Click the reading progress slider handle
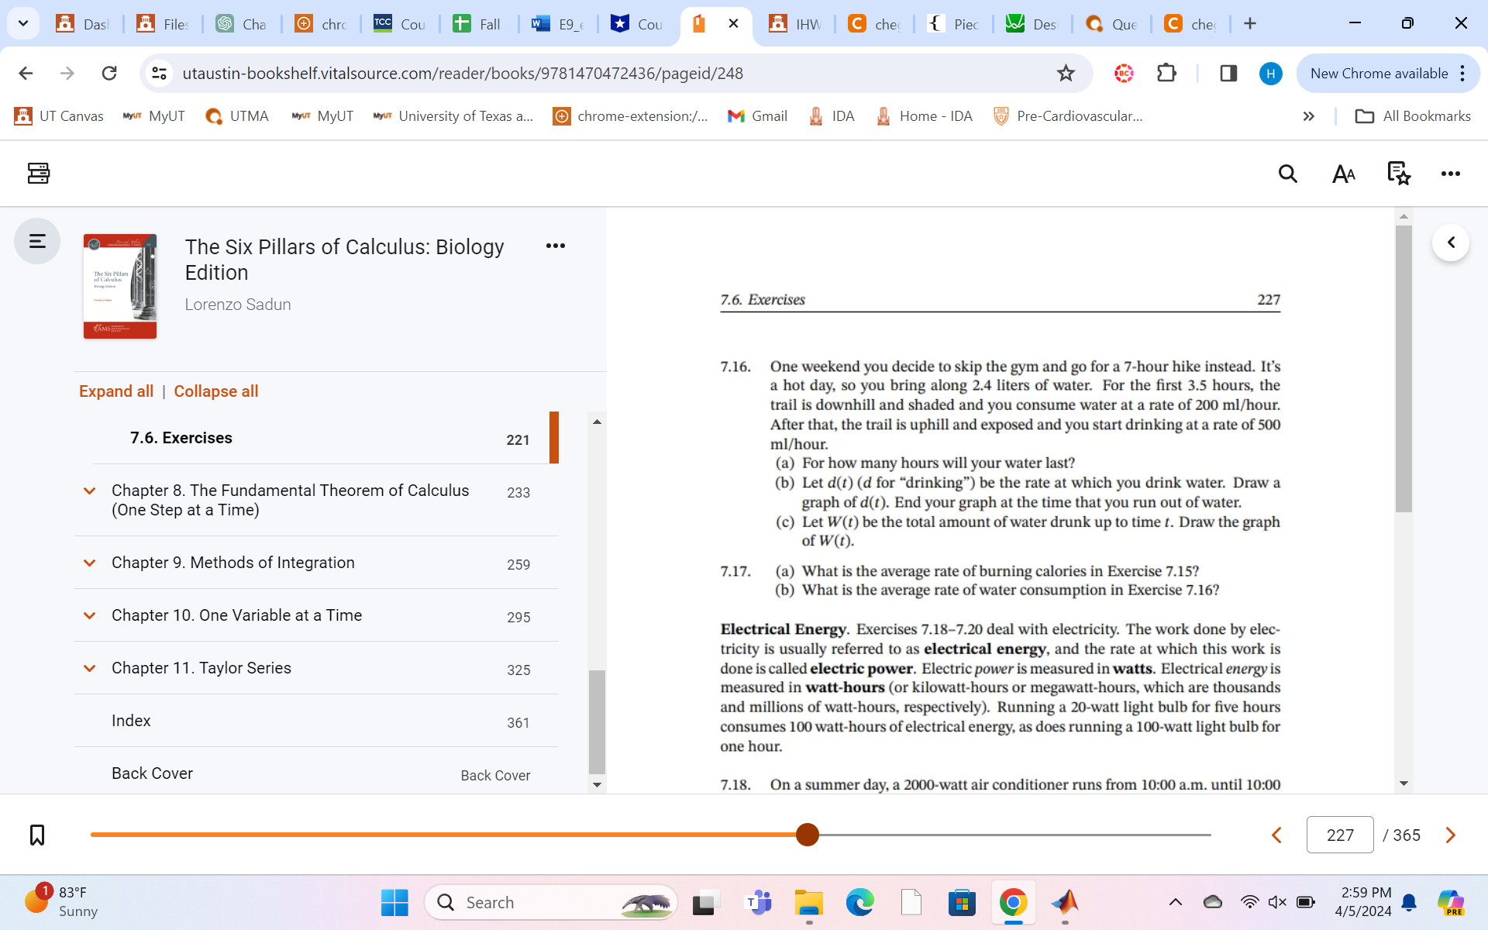This screenshot has width=1488, height=930. (x=807, y=835)
